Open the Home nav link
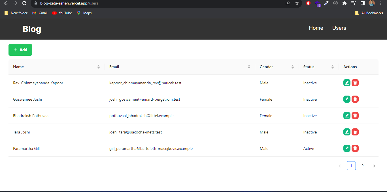387x192 pixels. pos(316,28)
